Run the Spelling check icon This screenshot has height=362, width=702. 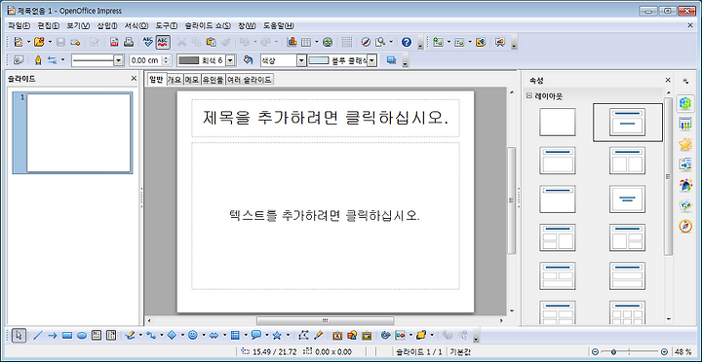coord(148,42)
